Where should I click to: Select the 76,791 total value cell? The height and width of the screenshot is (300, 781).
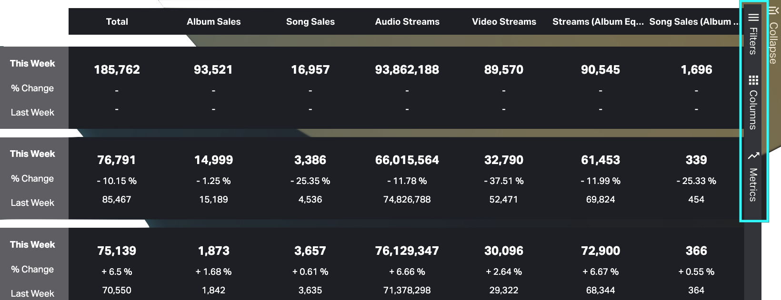[117, 160]
